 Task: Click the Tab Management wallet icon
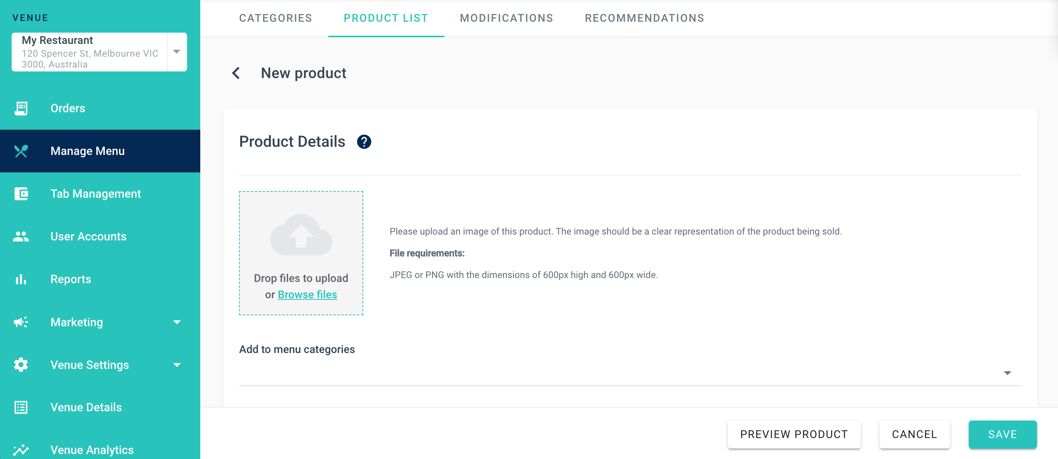(21, 193)
